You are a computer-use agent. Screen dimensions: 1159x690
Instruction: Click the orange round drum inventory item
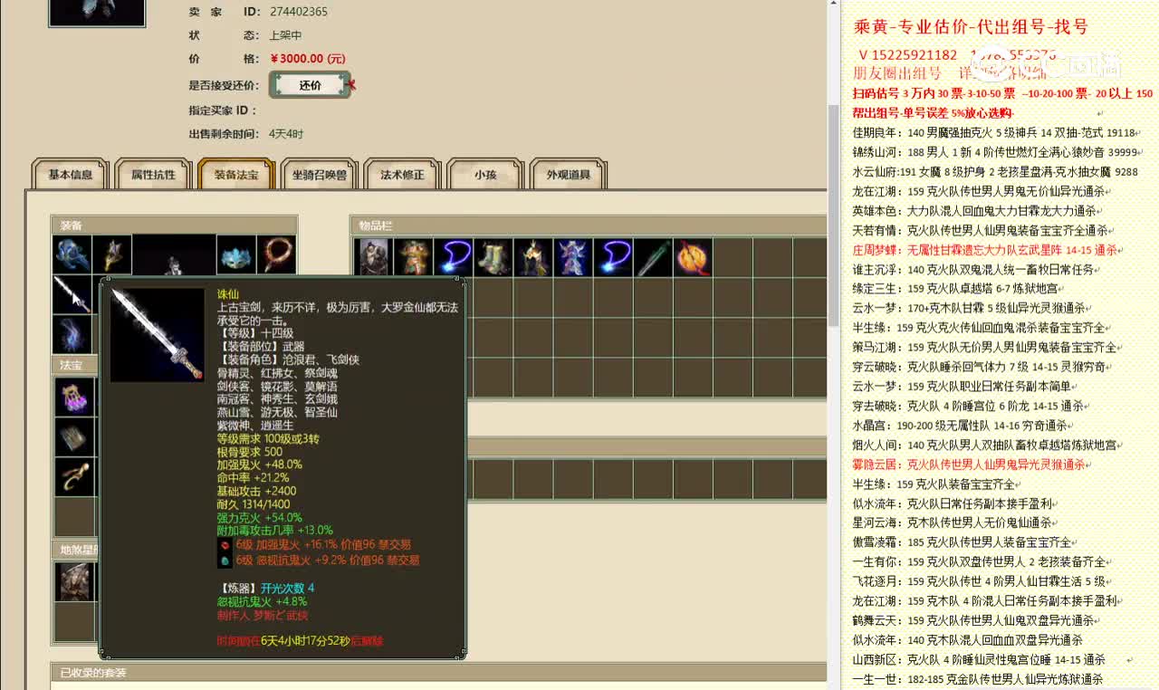point(692,257)
